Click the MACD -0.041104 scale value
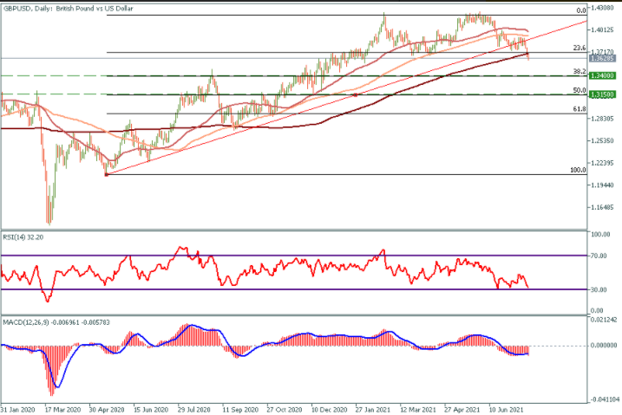This screenshot has width=622, height=415. (x=604, y=400)
